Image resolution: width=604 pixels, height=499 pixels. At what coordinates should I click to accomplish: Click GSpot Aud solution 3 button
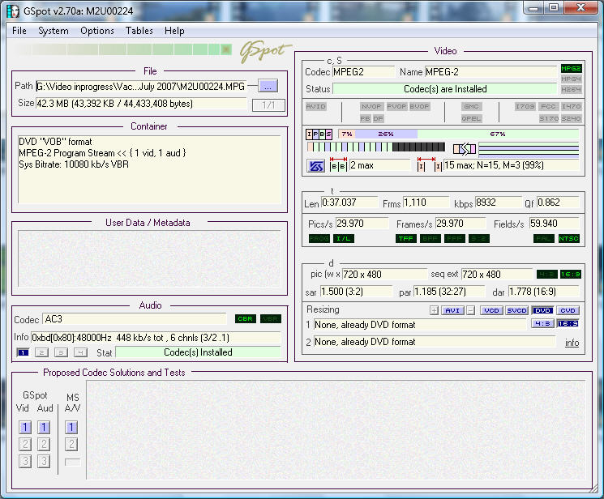[x=44, y=461]
